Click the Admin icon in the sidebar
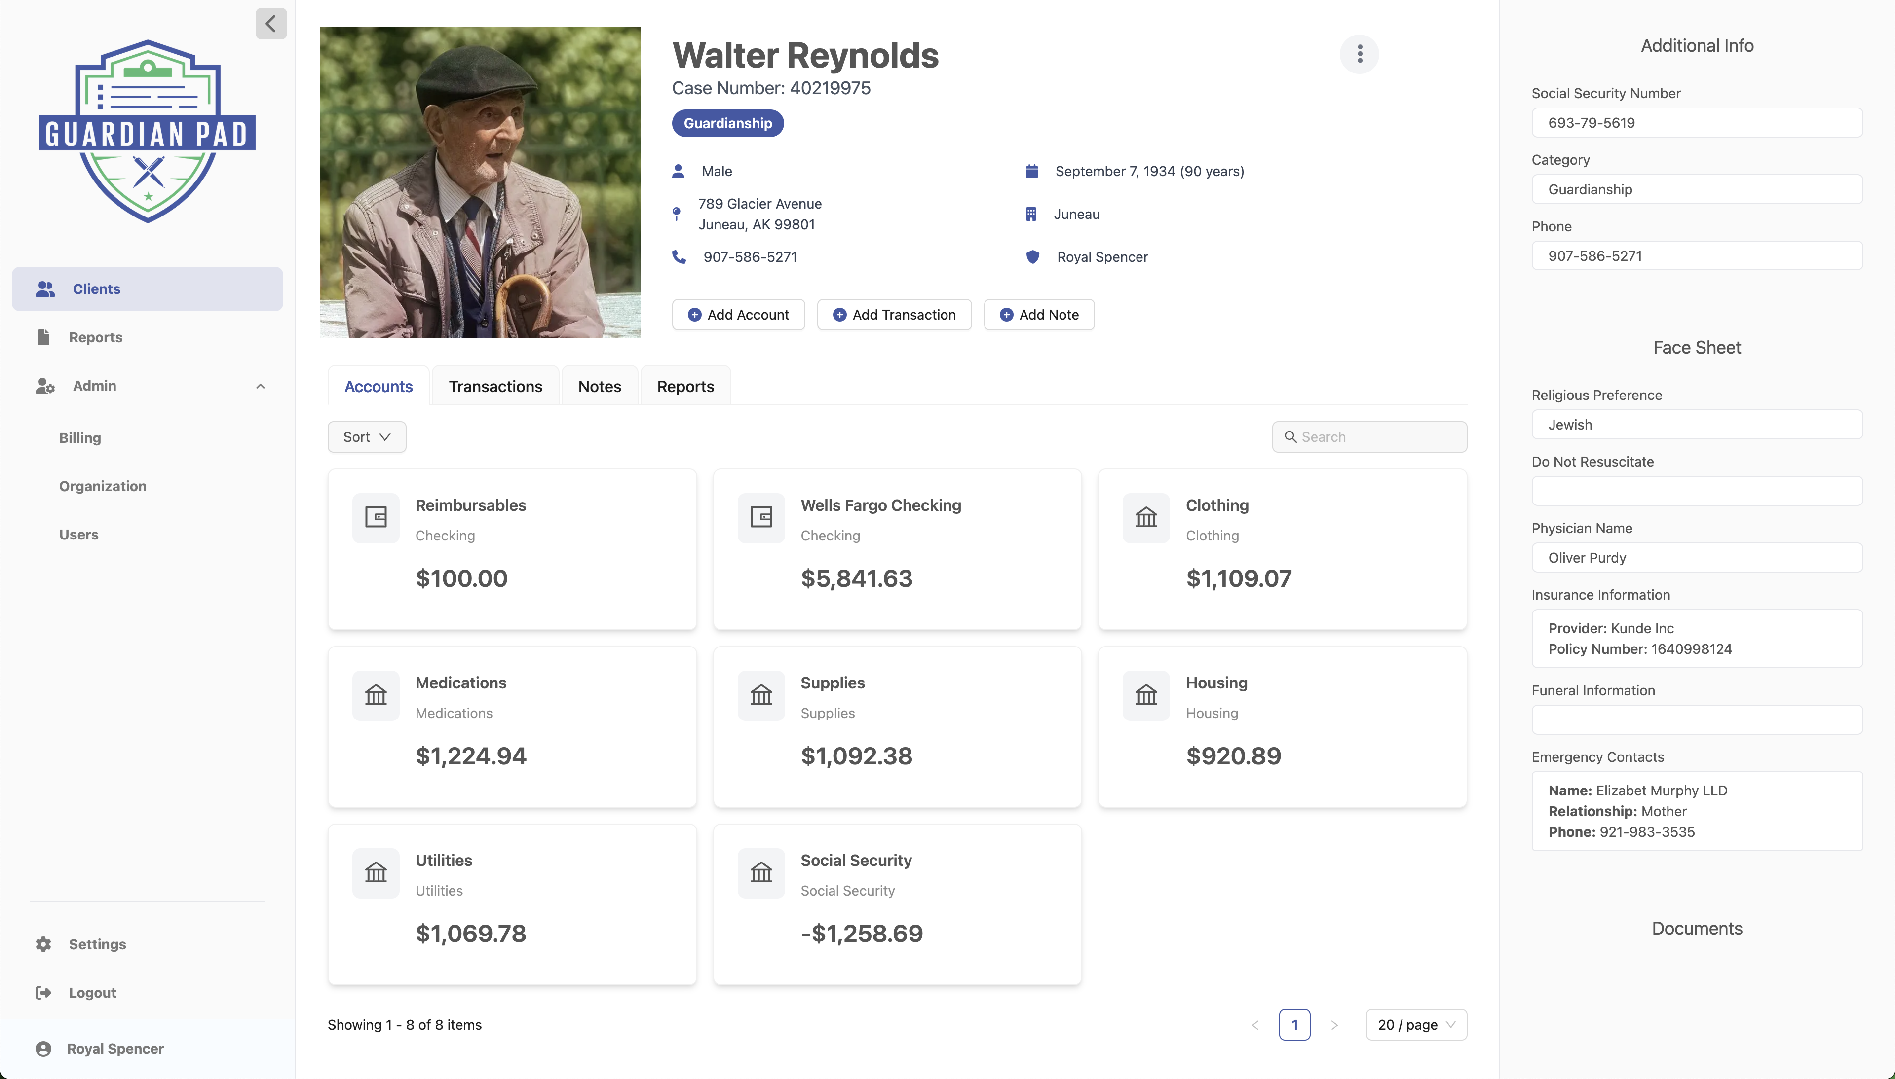Screen dimensions: 1895x1079 click(x=44, y=385)
